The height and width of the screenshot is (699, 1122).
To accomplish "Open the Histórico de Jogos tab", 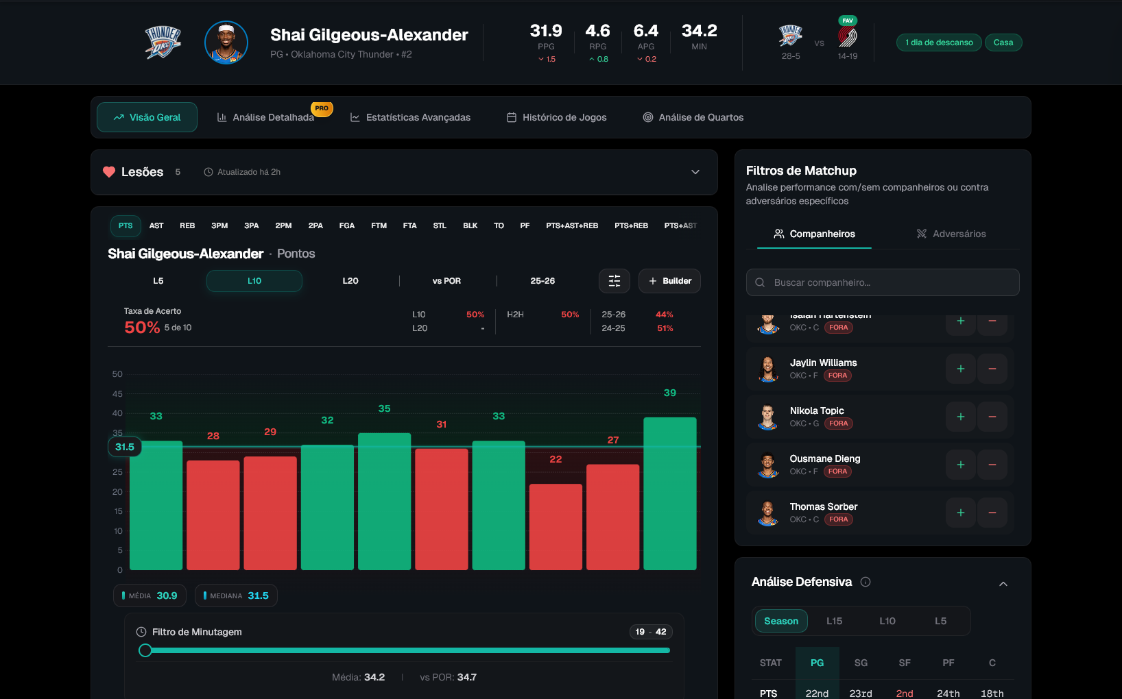I will coord(556,117).
